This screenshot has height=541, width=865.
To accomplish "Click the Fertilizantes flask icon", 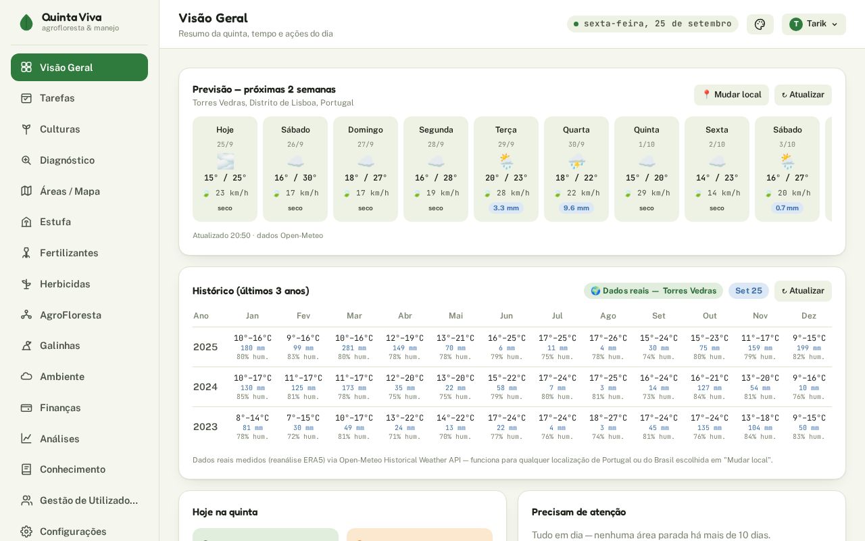I will click(26, 253).
